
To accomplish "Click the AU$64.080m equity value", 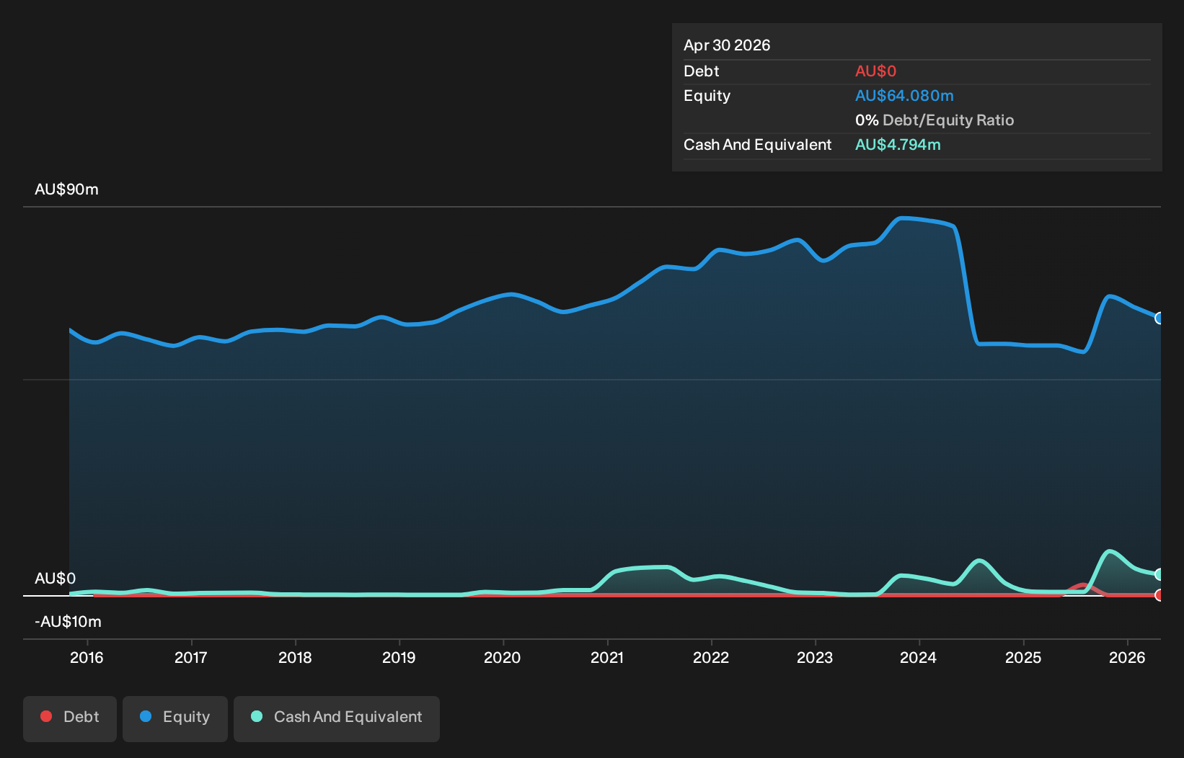I will [x=904, y=96].
